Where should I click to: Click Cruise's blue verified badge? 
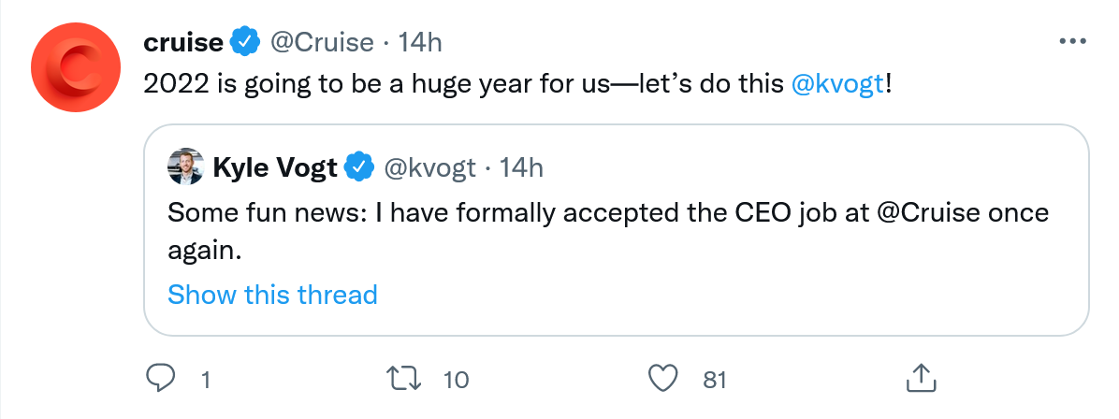coord(245,42)
